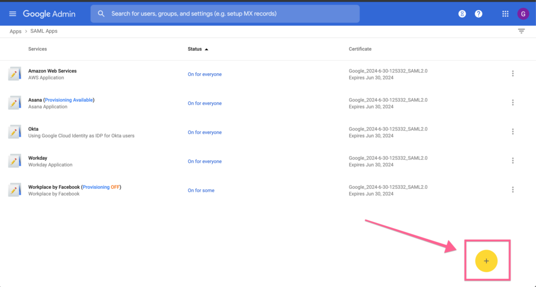Click certificate text in Okta row
536x287 pixels.
pyautogui.click(x=388, y=132)
